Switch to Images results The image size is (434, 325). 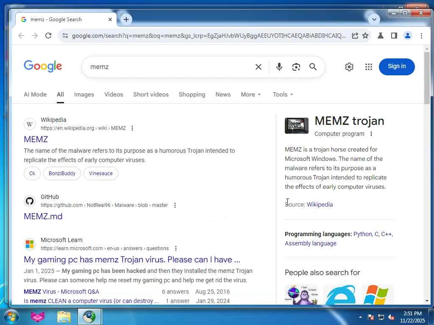(84, 94)
